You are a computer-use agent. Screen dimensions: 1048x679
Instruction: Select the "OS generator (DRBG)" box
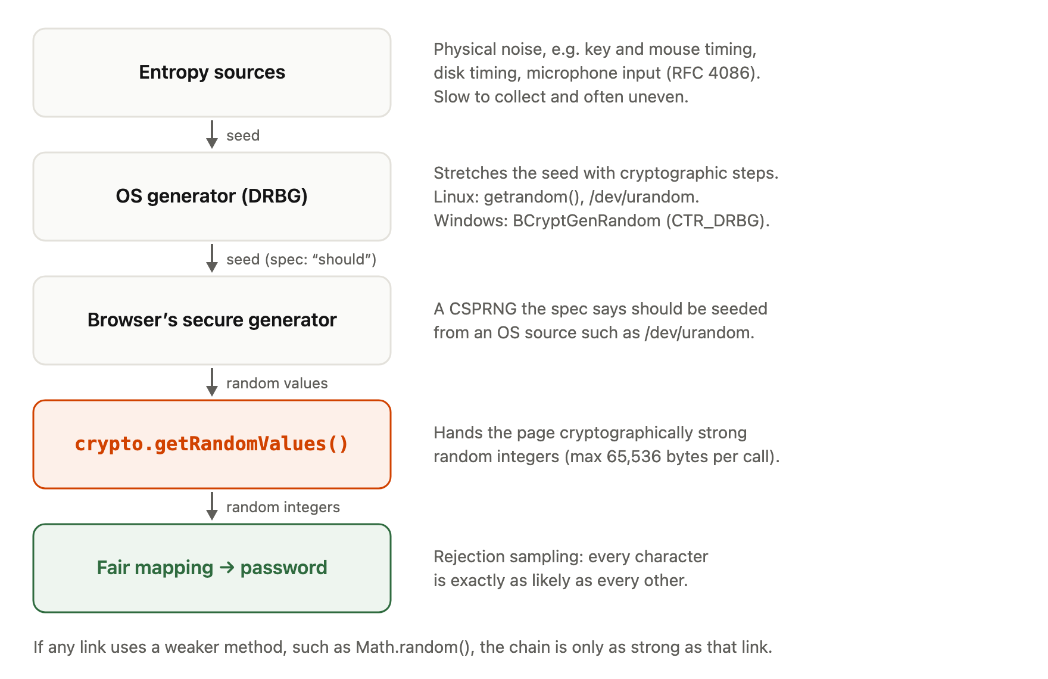click(x=212, y=197)
